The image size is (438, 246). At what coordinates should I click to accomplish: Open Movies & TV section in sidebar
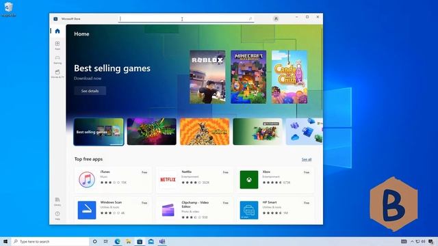pyautogui.click(x=57, y=74)
